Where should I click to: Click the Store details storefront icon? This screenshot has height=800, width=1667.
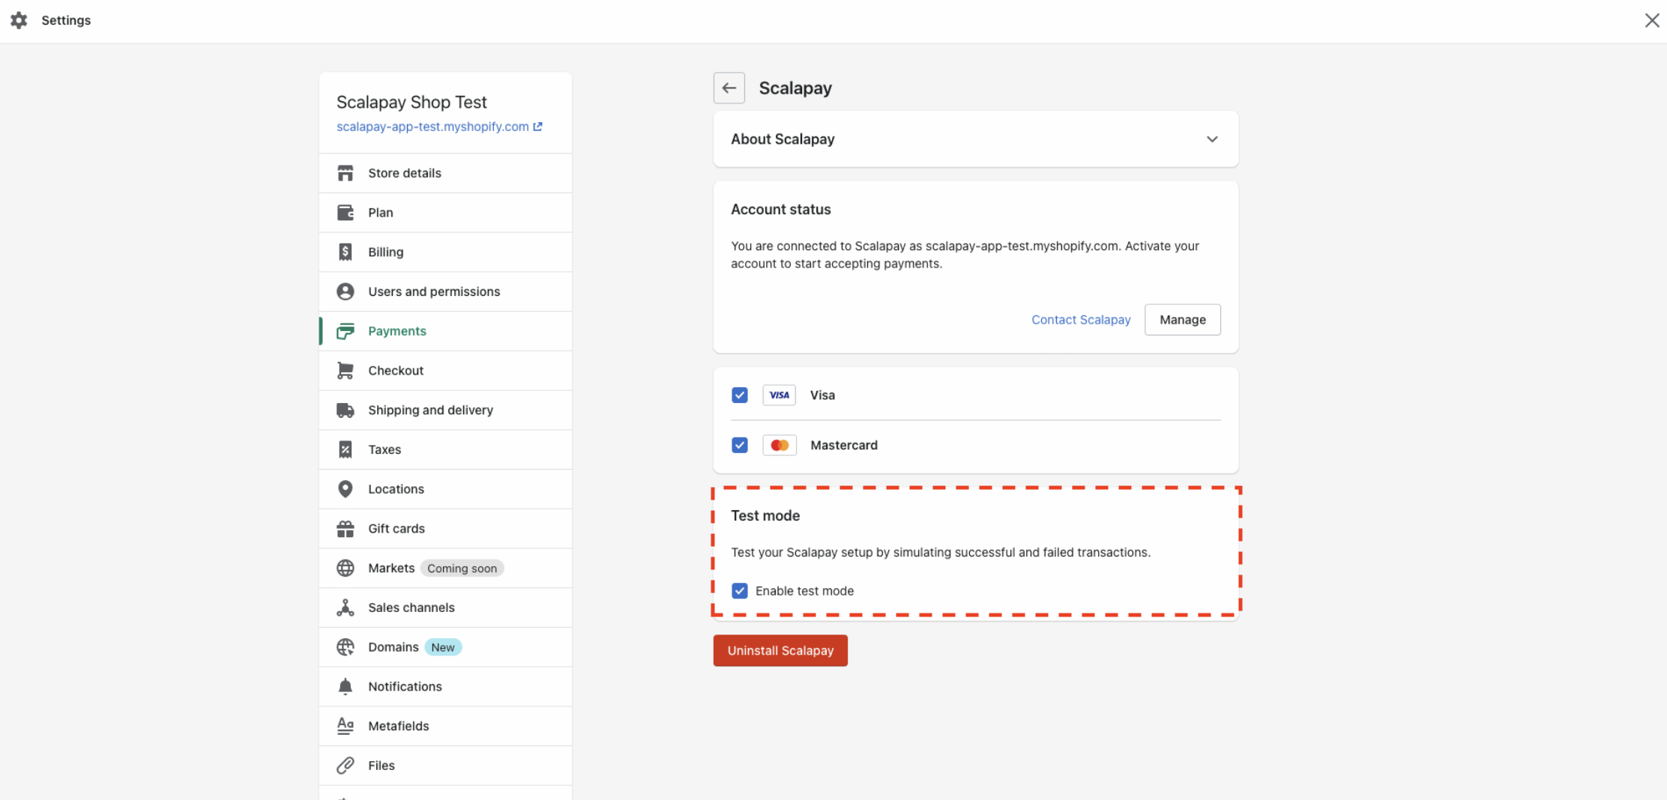345,173
